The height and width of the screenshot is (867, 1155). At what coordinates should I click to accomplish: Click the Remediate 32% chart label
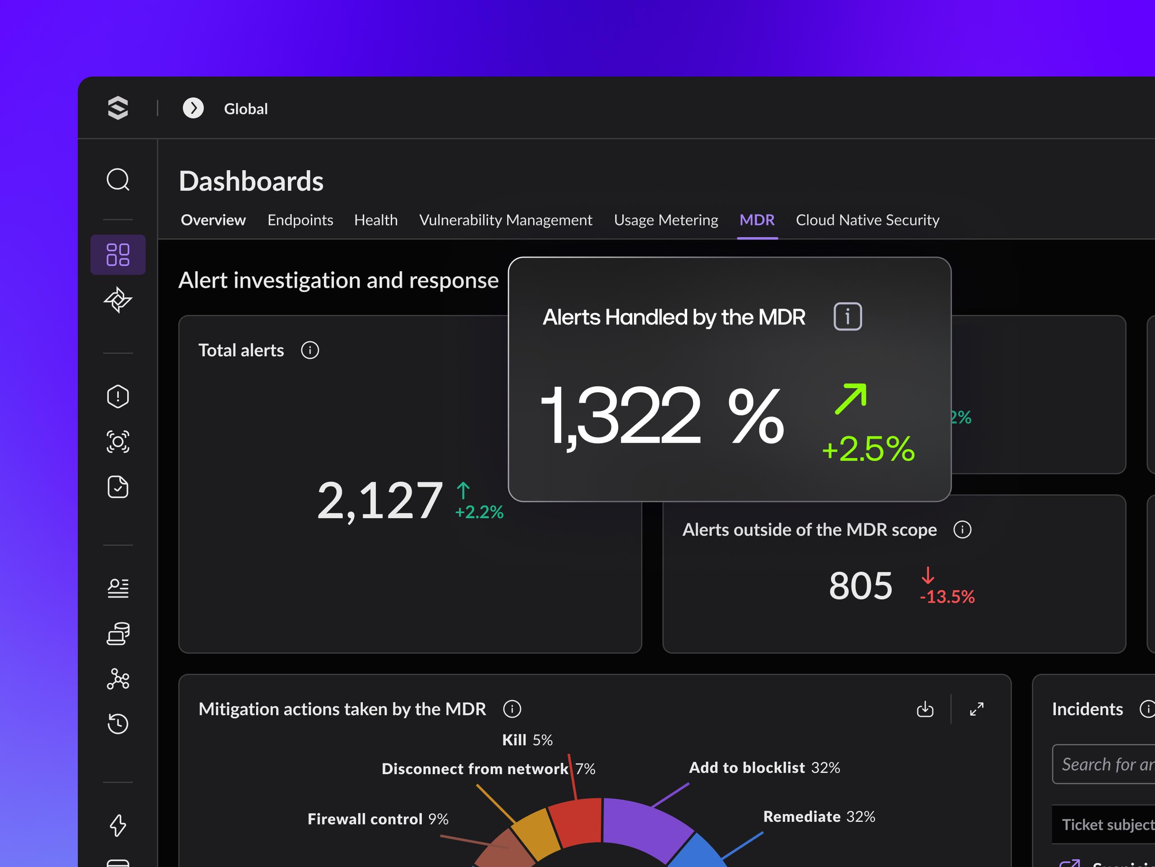point(819,817)
